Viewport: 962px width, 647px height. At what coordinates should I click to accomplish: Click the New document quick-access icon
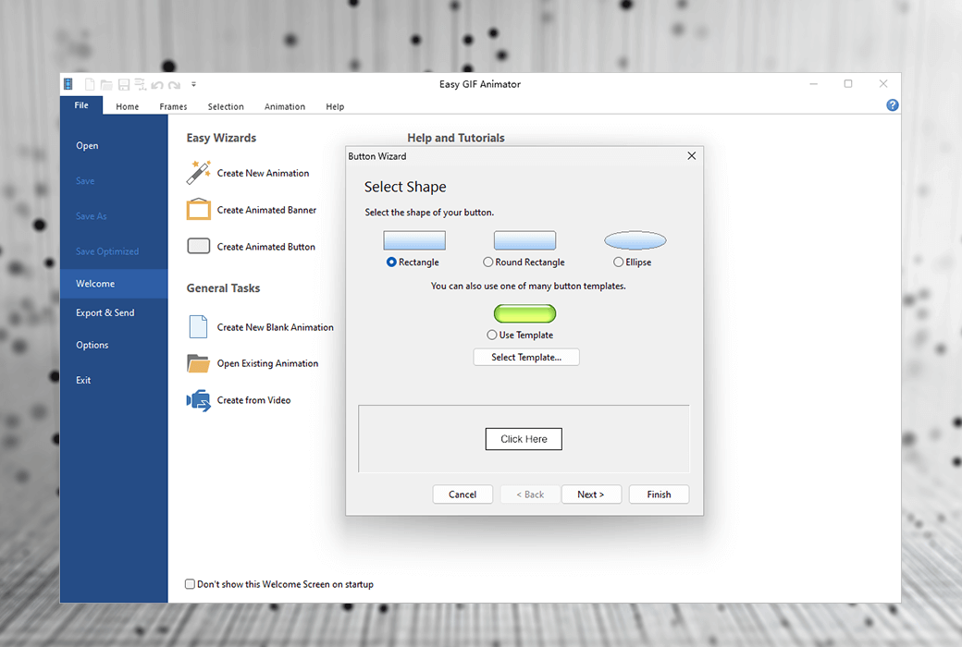point(90,85)
